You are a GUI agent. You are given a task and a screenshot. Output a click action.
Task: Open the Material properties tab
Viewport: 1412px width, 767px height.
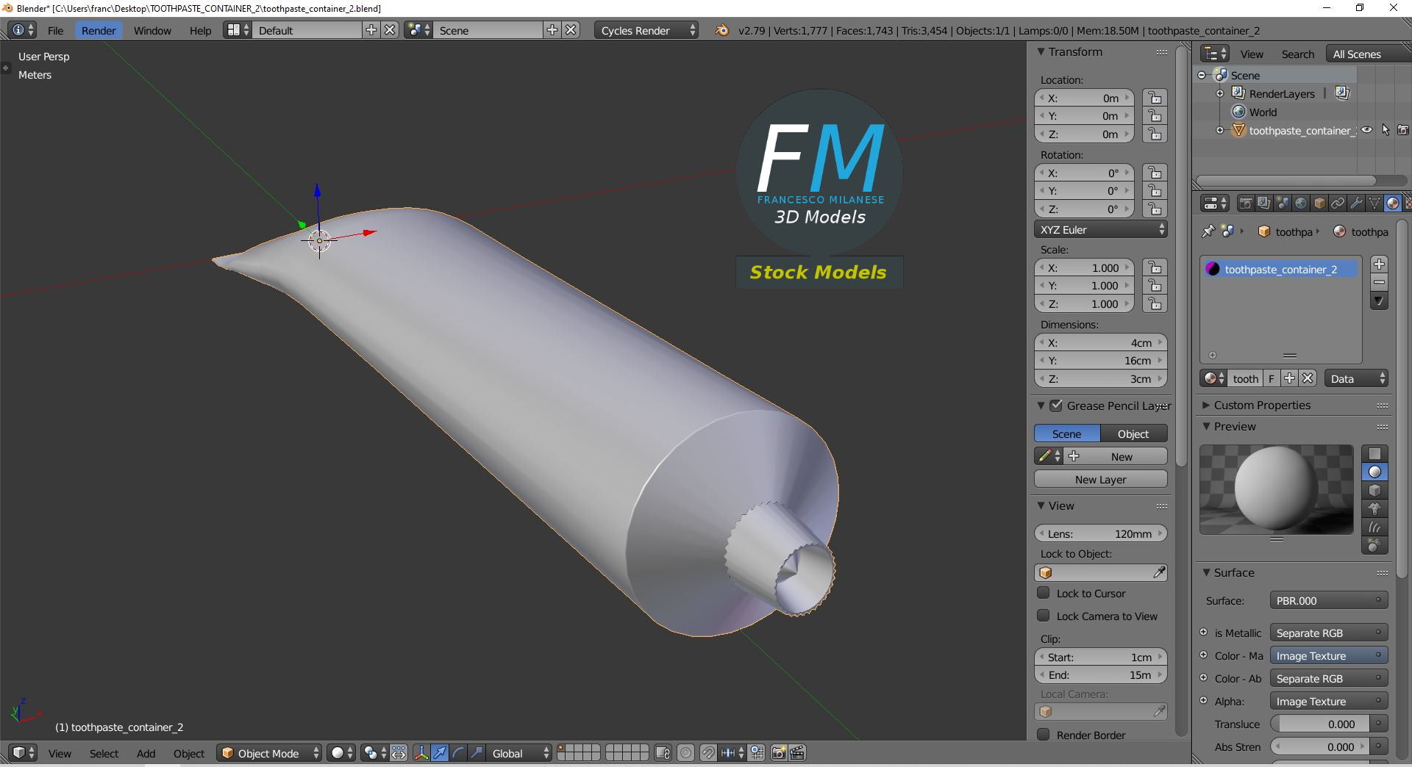(1393, 204)
